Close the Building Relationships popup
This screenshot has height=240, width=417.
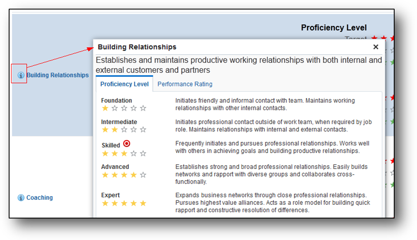click(376, 47)
